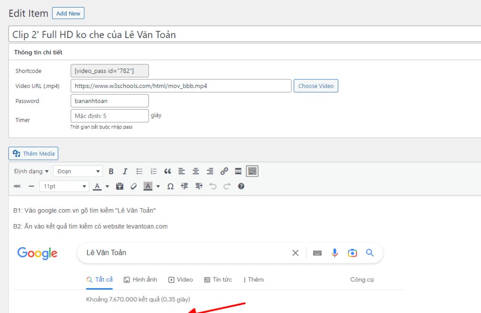Clear formatting with the eraser icon
The width and height of the screenshot is (481, 313).
point(133,187)
